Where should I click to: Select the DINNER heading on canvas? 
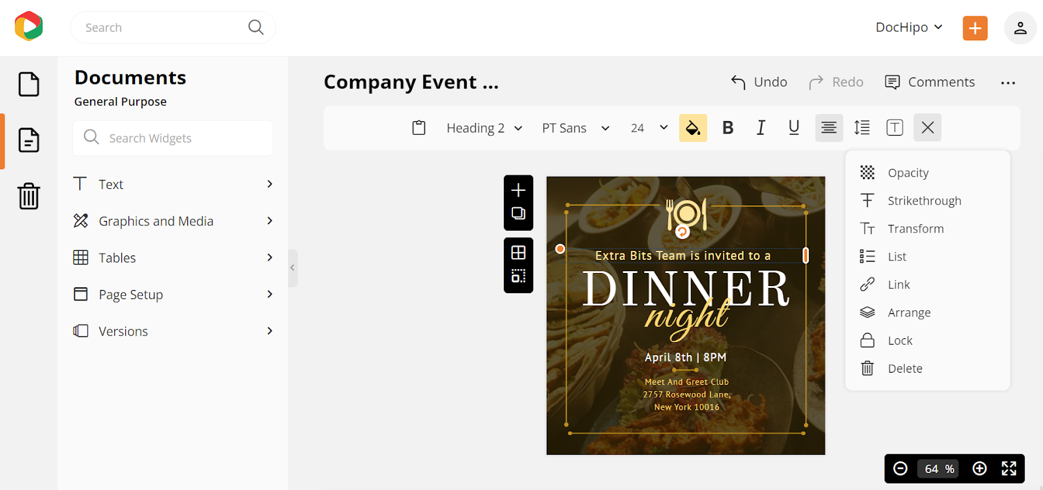click(686, 289)
